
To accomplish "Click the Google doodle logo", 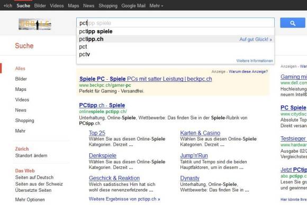I will [x=35, y=24].
